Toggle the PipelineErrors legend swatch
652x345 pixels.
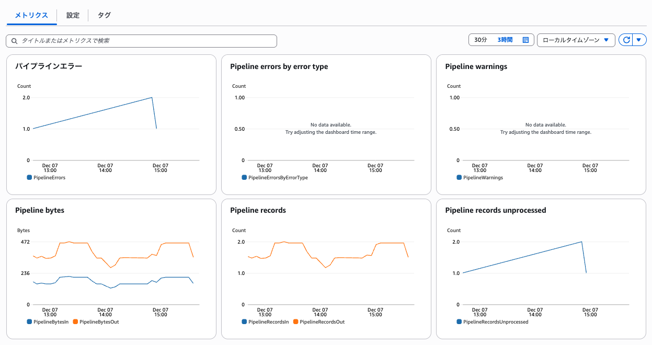point(29,178)
